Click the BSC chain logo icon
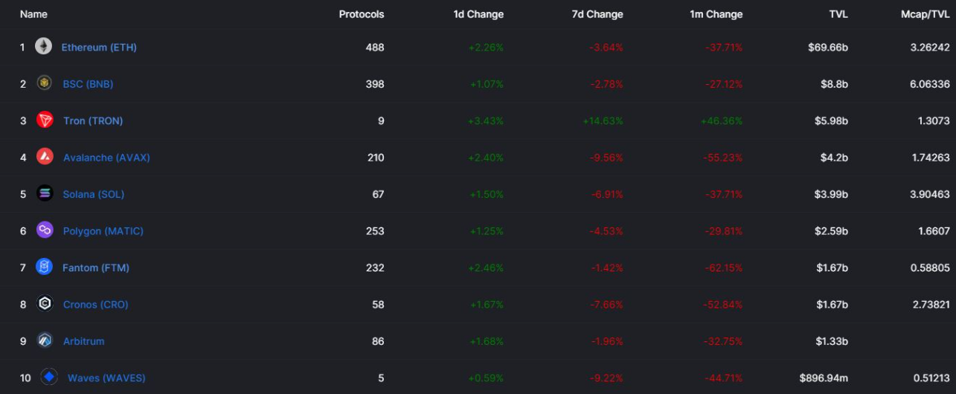956x394 pixels. (45, 83)
